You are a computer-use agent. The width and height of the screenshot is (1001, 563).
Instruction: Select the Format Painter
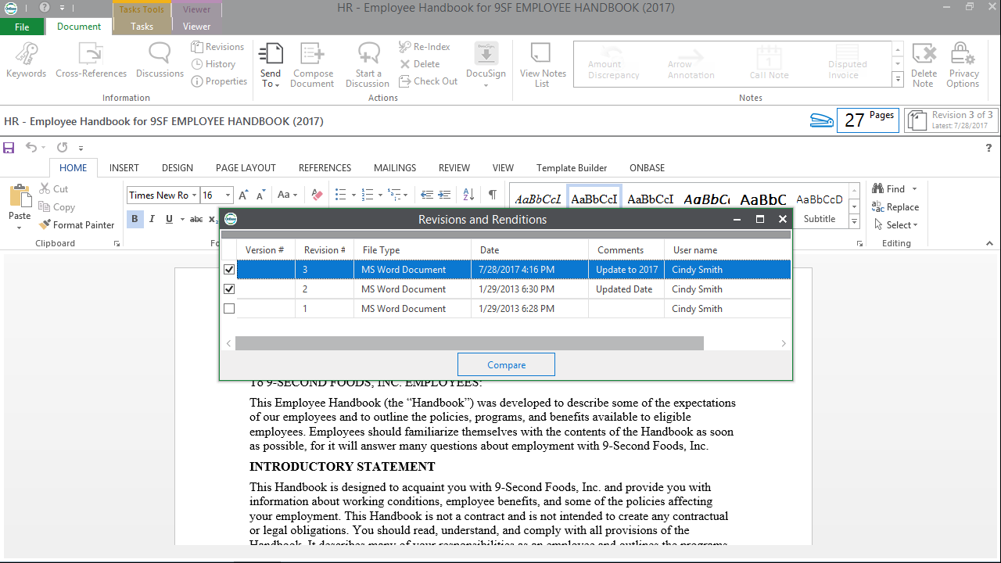(x=77, y=225)
